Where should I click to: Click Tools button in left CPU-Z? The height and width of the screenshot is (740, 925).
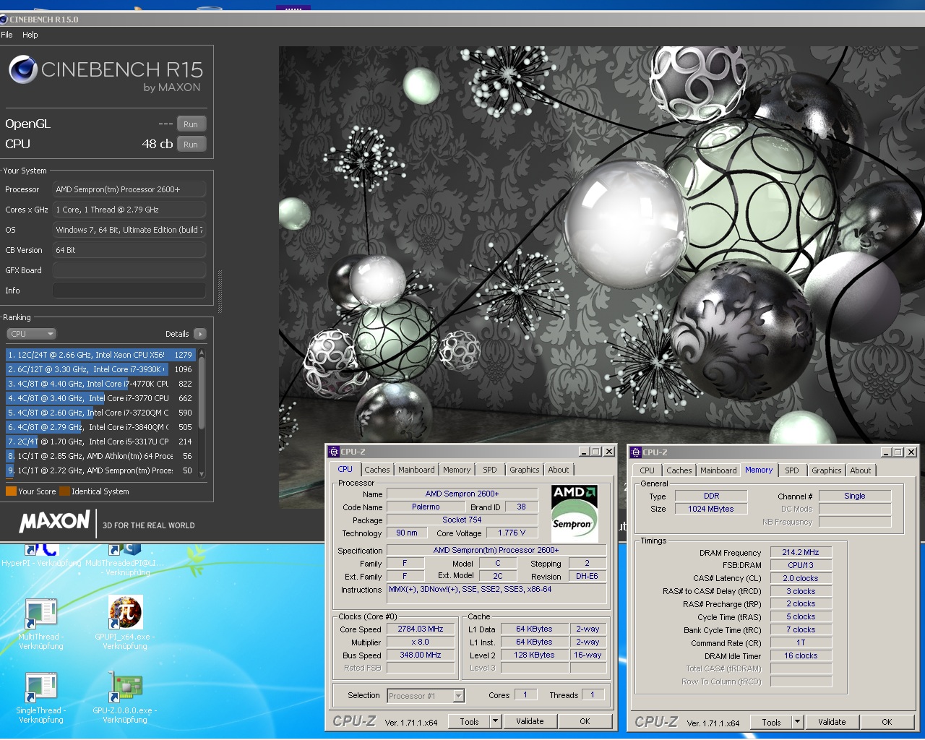pyautogui.click(x=469, y=721)
